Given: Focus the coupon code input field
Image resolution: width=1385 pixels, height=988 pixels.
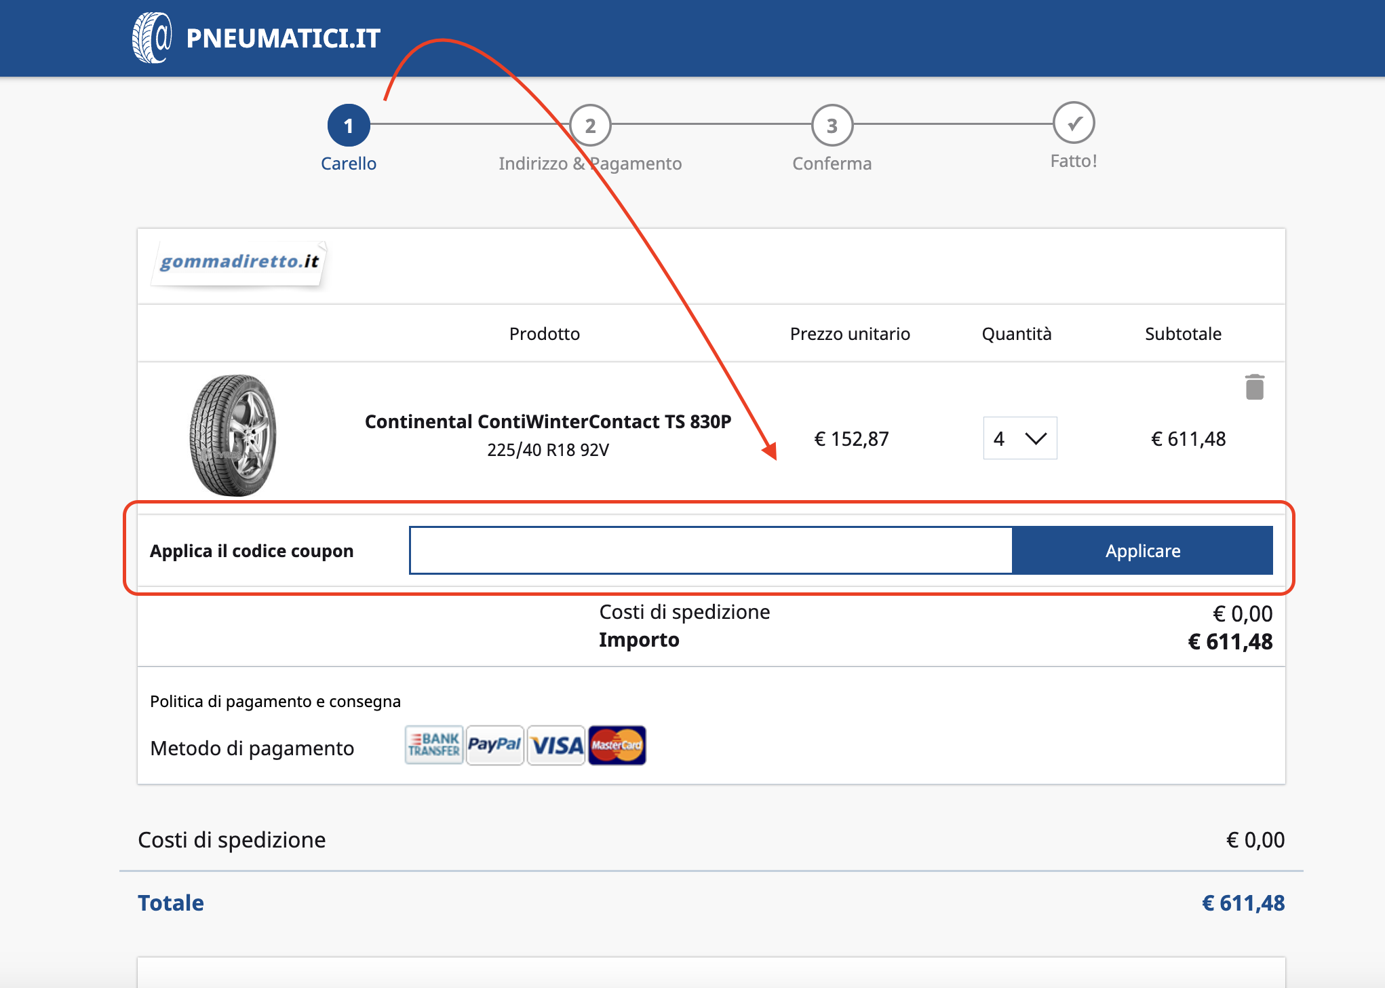Looking at the screenshot, I should (x=711, y=550).
